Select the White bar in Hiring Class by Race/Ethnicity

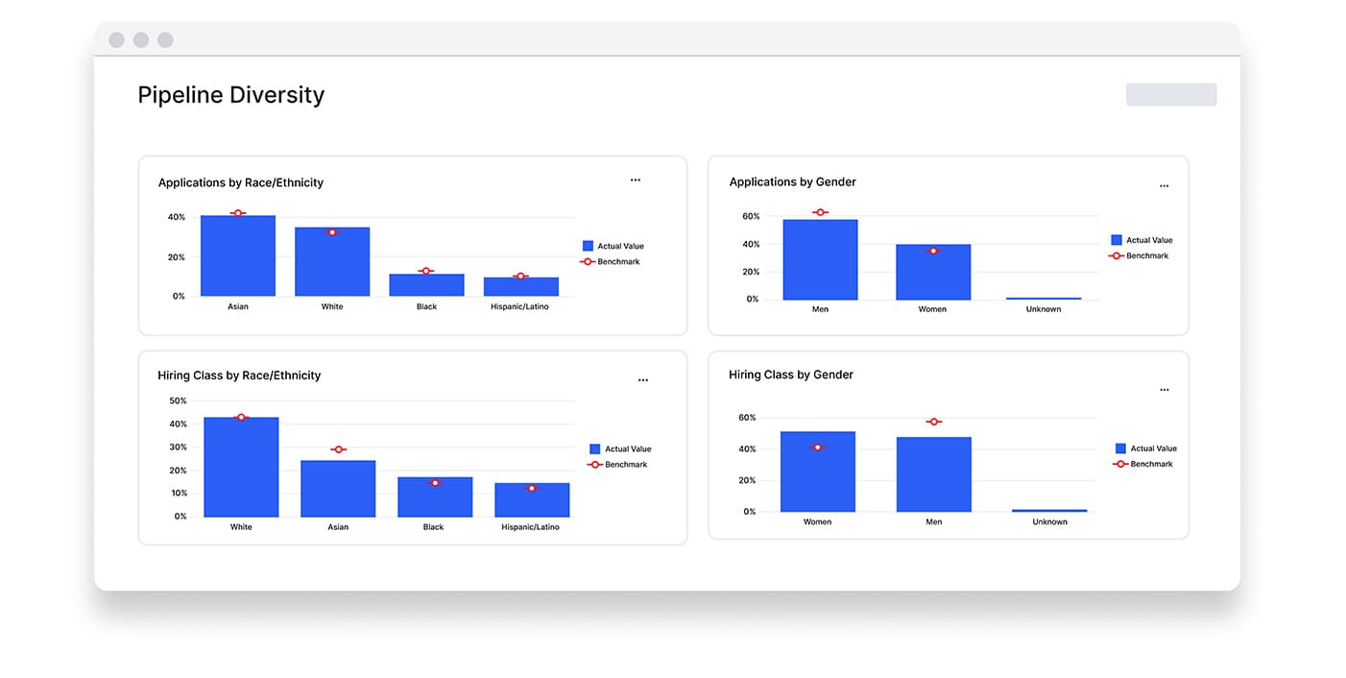pos(241,468)
